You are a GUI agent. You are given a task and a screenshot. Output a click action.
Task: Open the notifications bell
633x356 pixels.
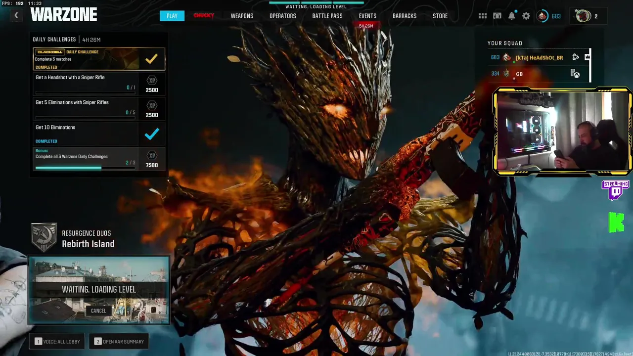512,16
